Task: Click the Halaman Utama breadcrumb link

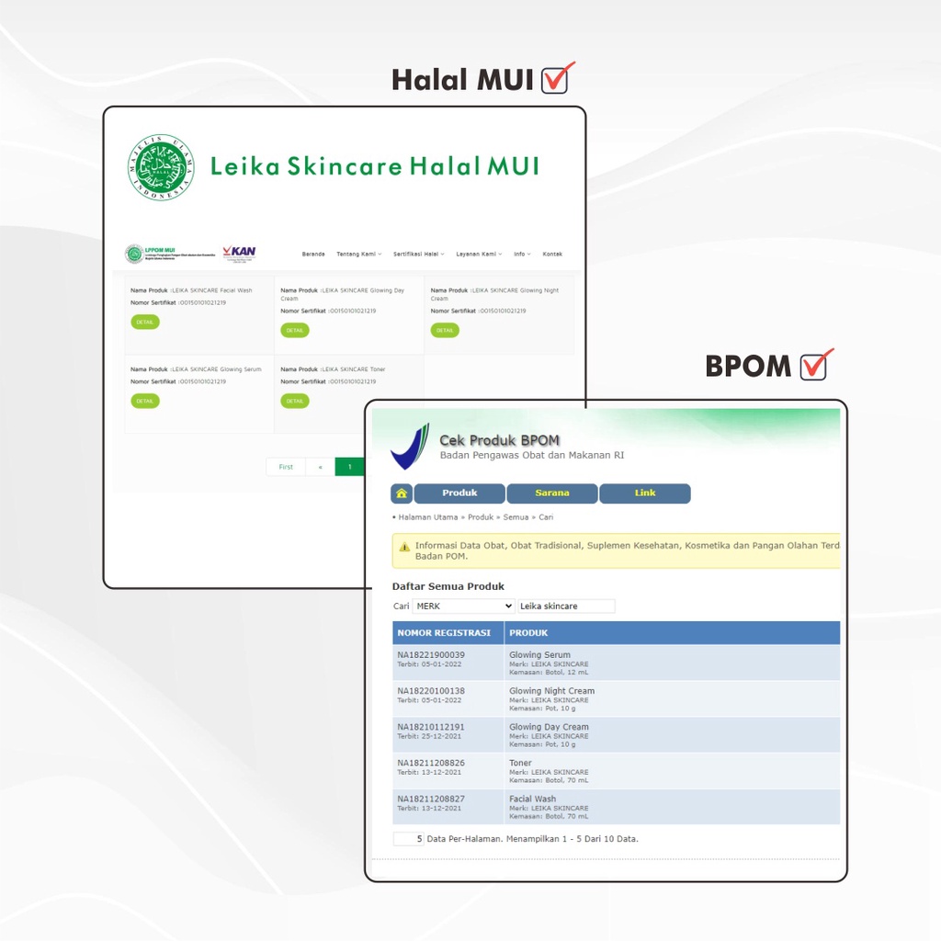Action: (427, 517)
